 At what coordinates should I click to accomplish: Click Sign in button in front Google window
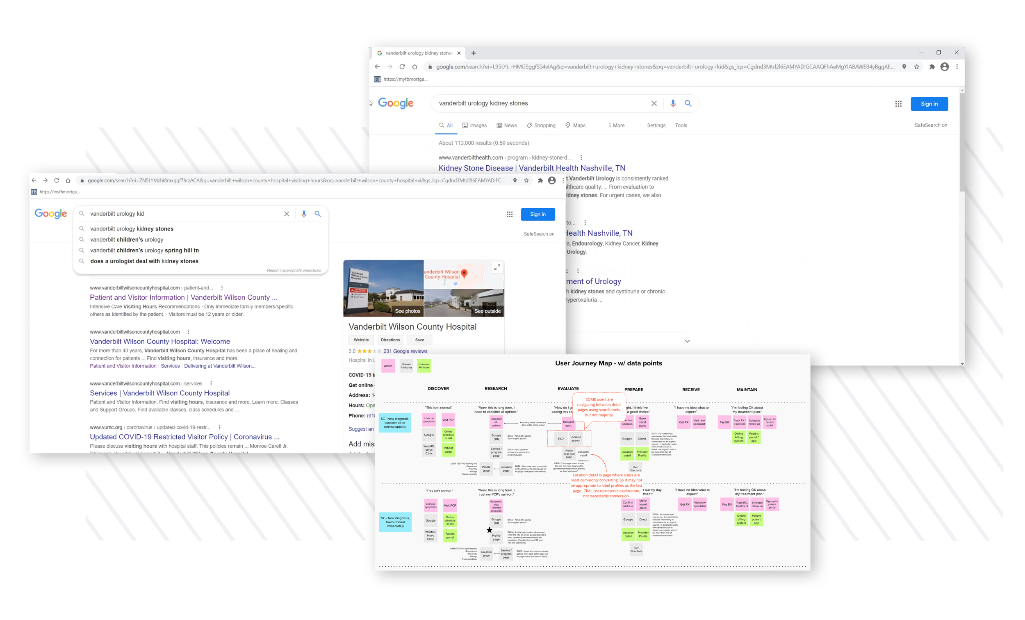[538, 214]
